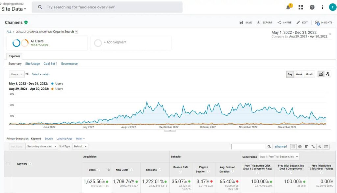Click the help question mark icon
This screenshot has width=337, height=193.
pos(312,7)
